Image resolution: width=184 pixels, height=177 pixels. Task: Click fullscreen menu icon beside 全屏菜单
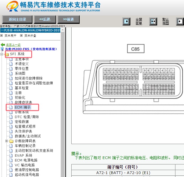tap(126, 21)
